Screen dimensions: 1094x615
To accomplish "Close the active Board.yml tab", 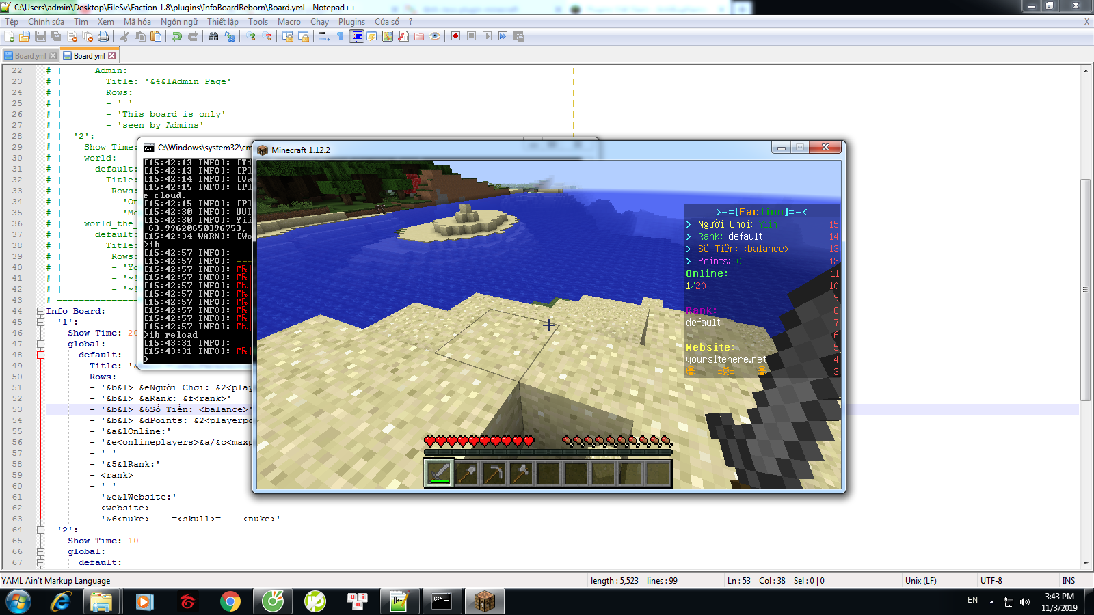I will 112,56.
